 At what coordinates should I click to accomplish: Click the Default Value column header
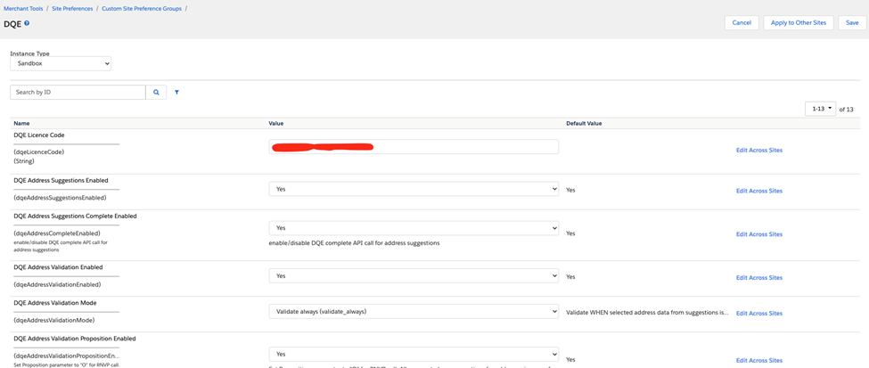click(x=584, y=123)
